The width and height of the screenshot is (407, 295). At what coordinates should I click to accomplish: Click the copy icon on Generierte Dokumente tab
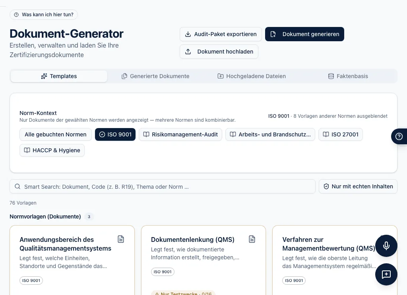124,76
